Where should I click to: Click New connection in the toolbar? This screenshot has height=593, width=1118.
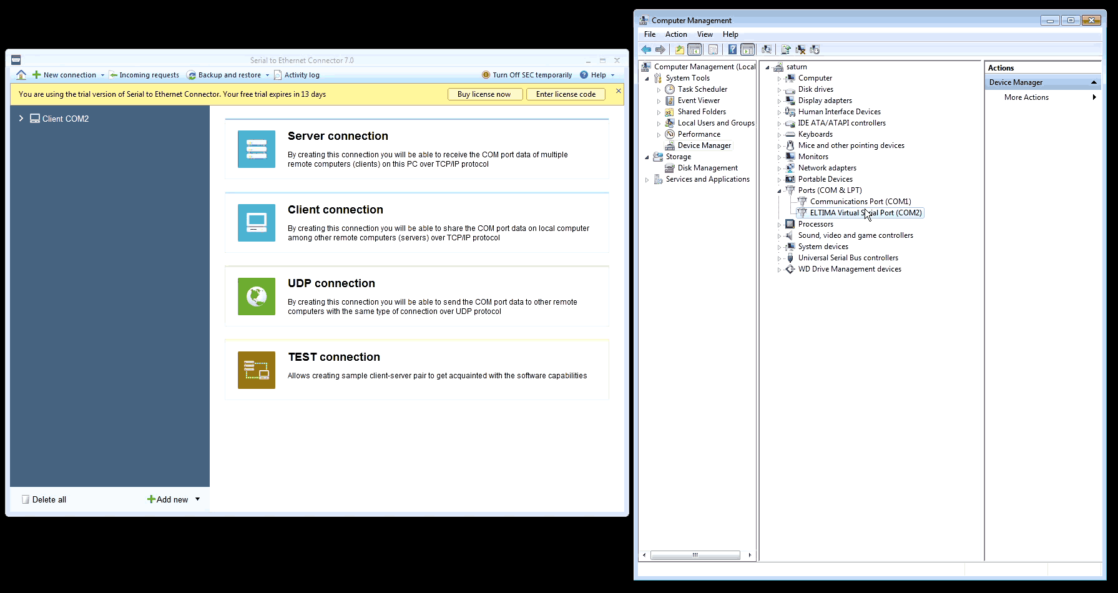pos(65,75)
